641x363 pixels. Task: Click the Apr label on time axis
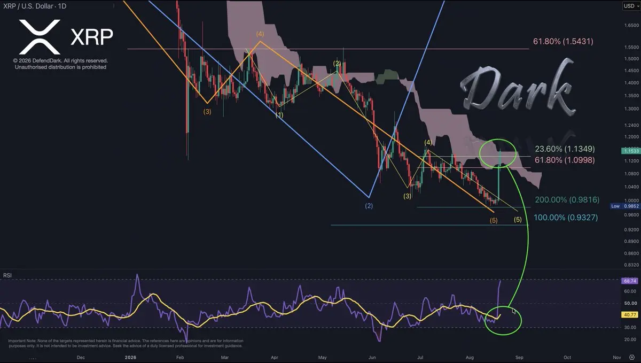pyautogui.click(x=275, y=357)
